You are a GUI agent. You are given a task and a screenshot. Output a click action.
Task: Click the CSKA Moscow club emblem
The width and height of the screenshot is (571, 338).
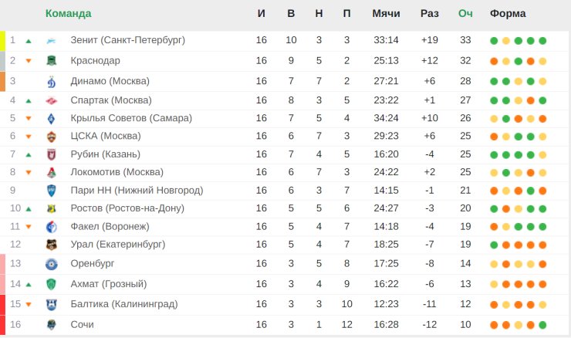tap(52, 137)
